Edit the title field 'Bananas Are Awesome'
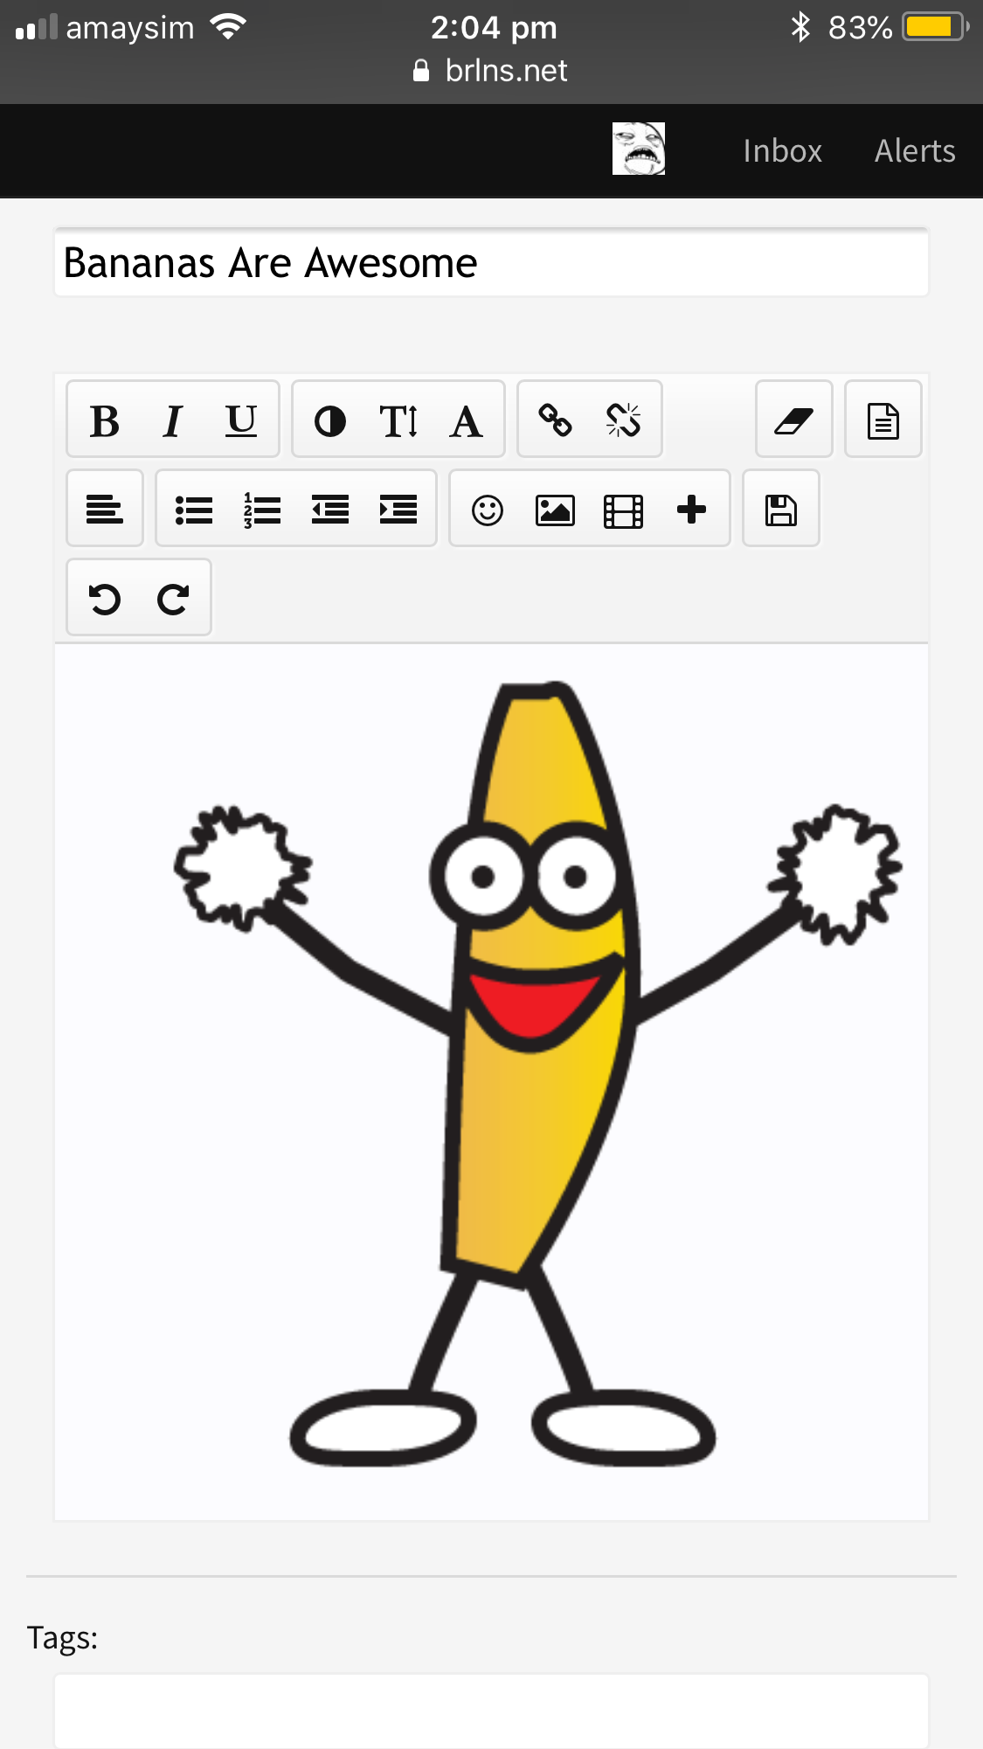983x1749 pixels. click(x=491, y=263)
